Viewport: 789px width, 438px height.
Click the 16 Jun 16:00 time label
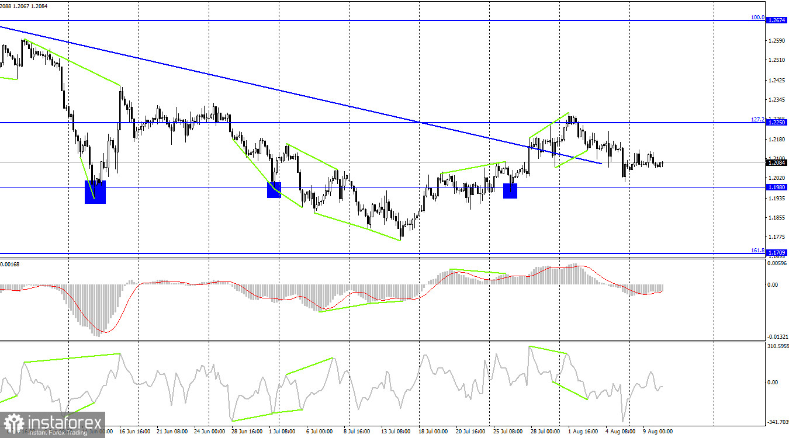click(136, 433)
